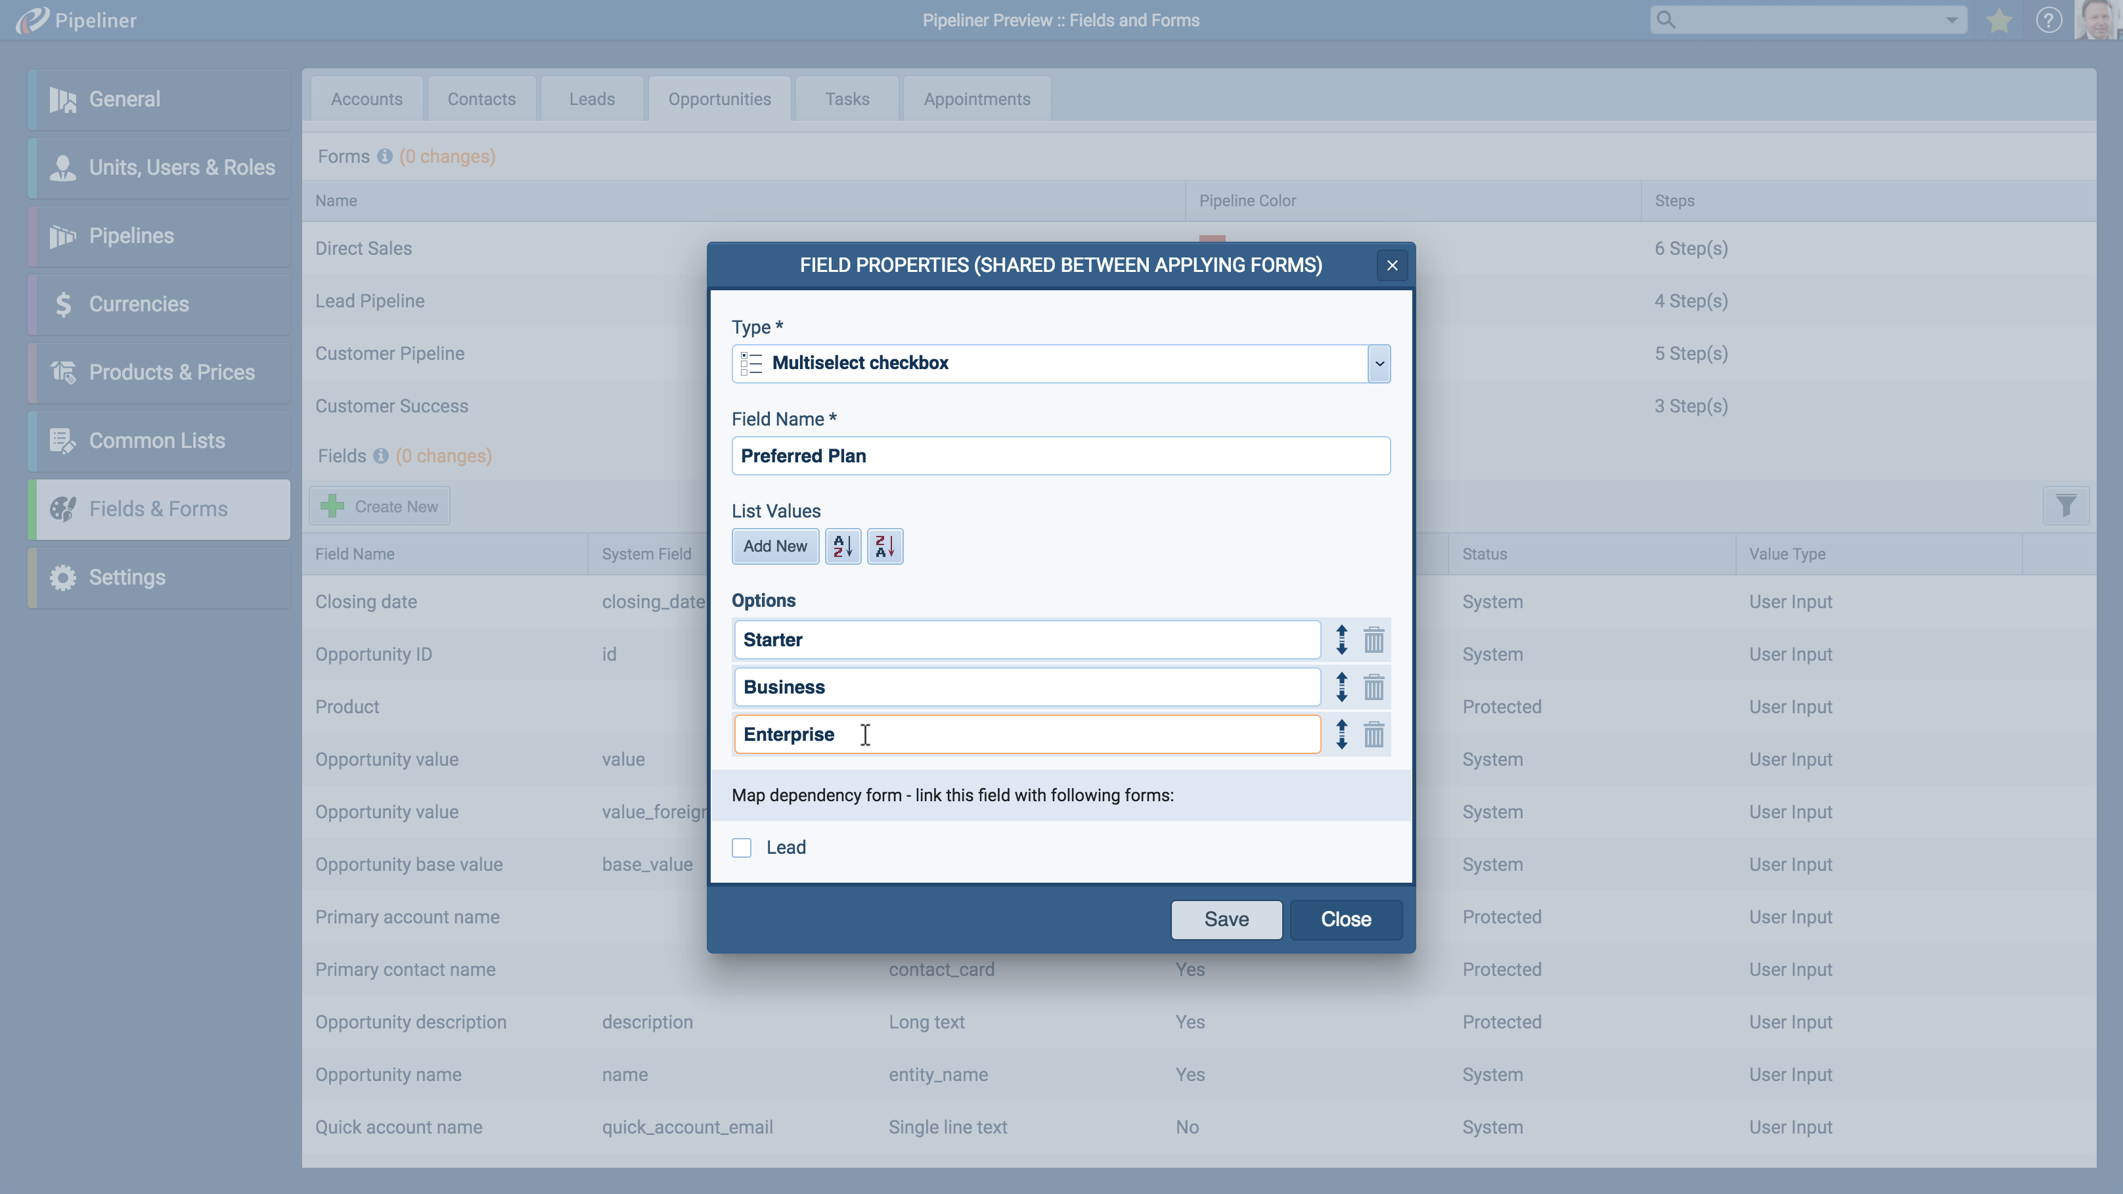Image resolution: width=2123 pixels, height=1194 pixels.
Task: Open the search box dropdown arrow
Action: 1951,20
